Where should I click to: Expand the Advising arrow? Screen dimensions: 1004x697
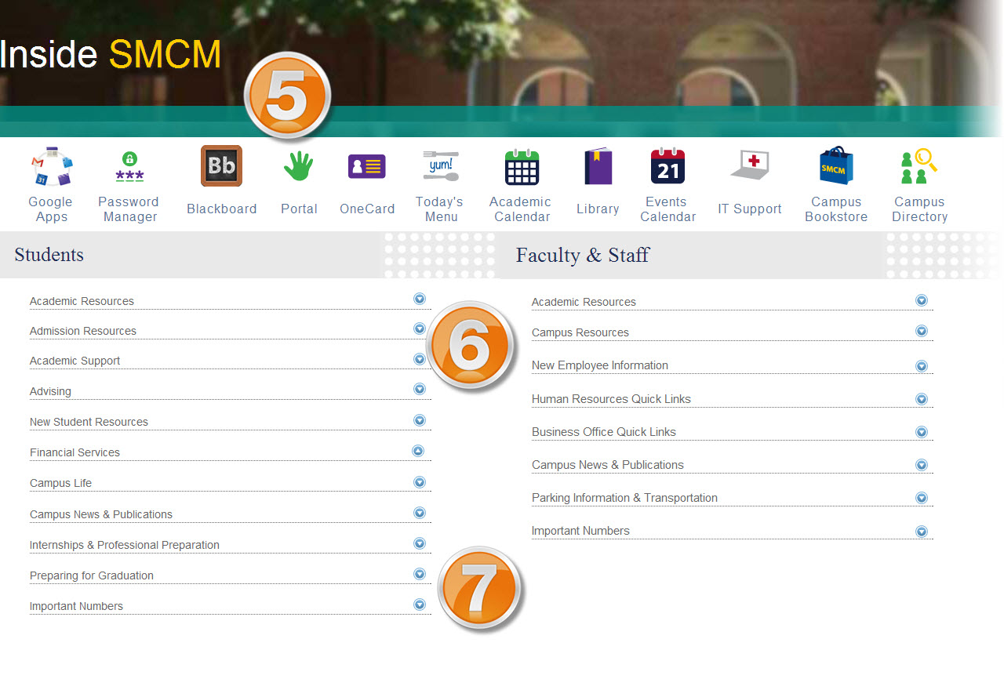(420, 389)
